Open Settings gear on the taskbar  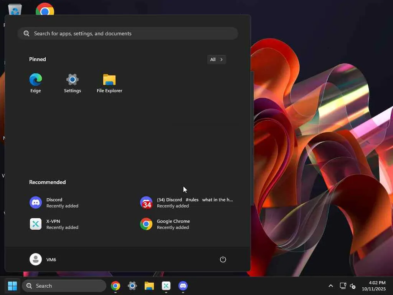tap(132, 286)
